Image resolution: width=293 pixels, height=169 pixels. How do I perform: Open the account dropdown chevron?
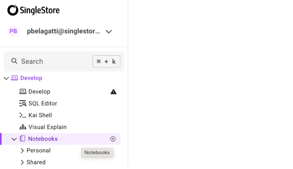tap(109, 32)
